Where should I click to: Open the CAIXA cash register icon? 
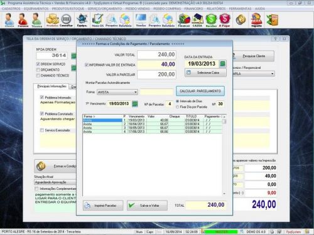pos(197,20)
